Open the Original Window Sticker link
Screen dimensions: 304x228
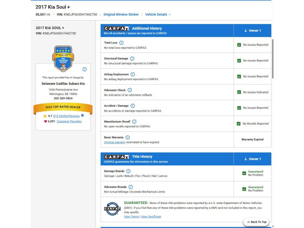coord(121,15)
